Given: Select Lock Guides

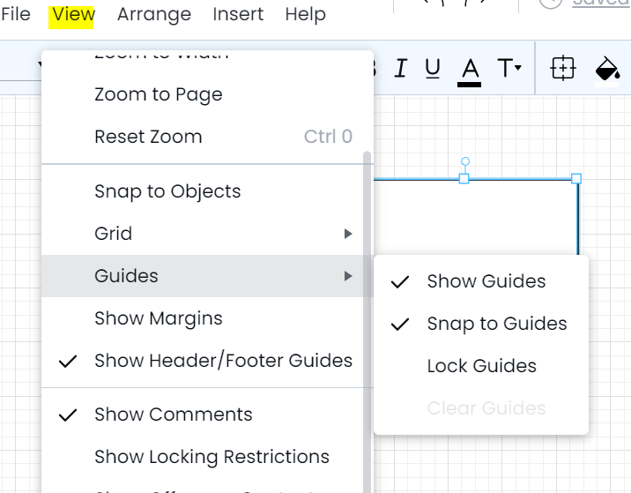Looking at the screenshot, I should 481,366.
